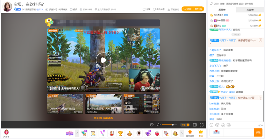The image size is (265, 139).
Task: Open 客户端看 client viewing option
Action: pyautogui.click(x=159, y=9)
